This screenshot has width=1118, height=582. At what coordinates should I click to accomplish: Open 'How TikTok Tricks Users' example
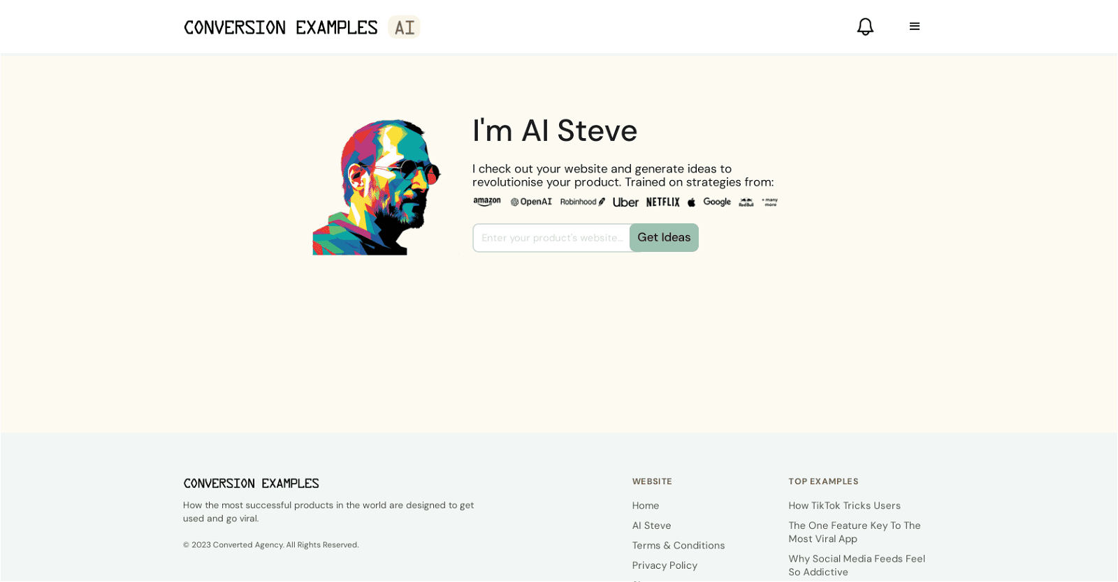point(844,505)
